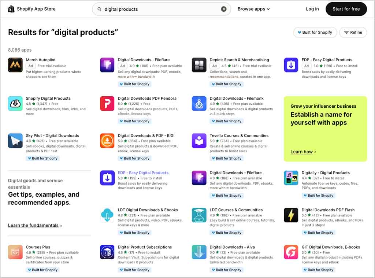Image resolution: width=375 pixels, height=278 pixels.
Task: Open Digital Downloads - Fileflare ad icon
Action: [107, 65]
